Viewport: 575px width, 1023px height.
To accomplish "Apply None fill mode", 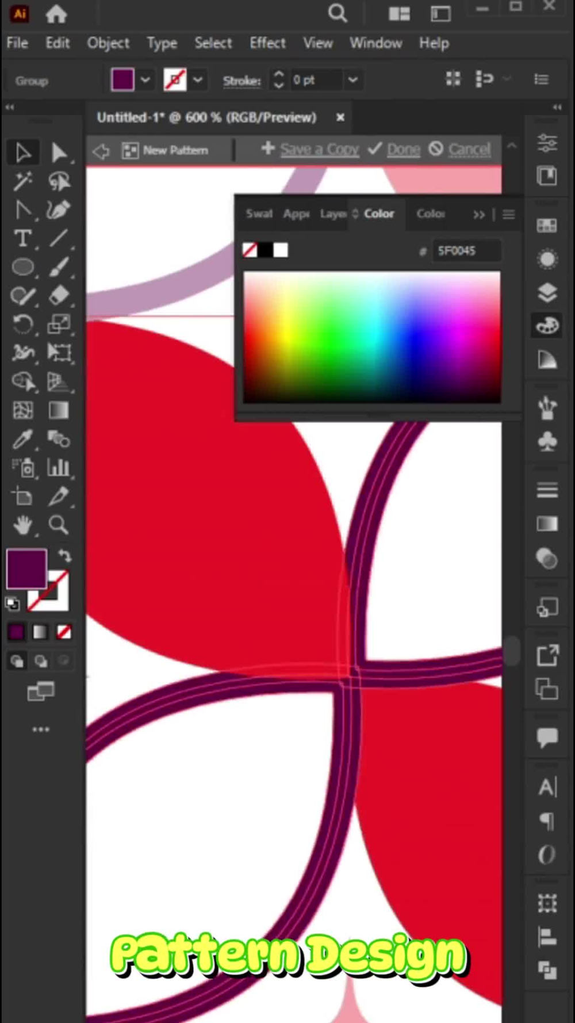I will [x=64, y=632].
